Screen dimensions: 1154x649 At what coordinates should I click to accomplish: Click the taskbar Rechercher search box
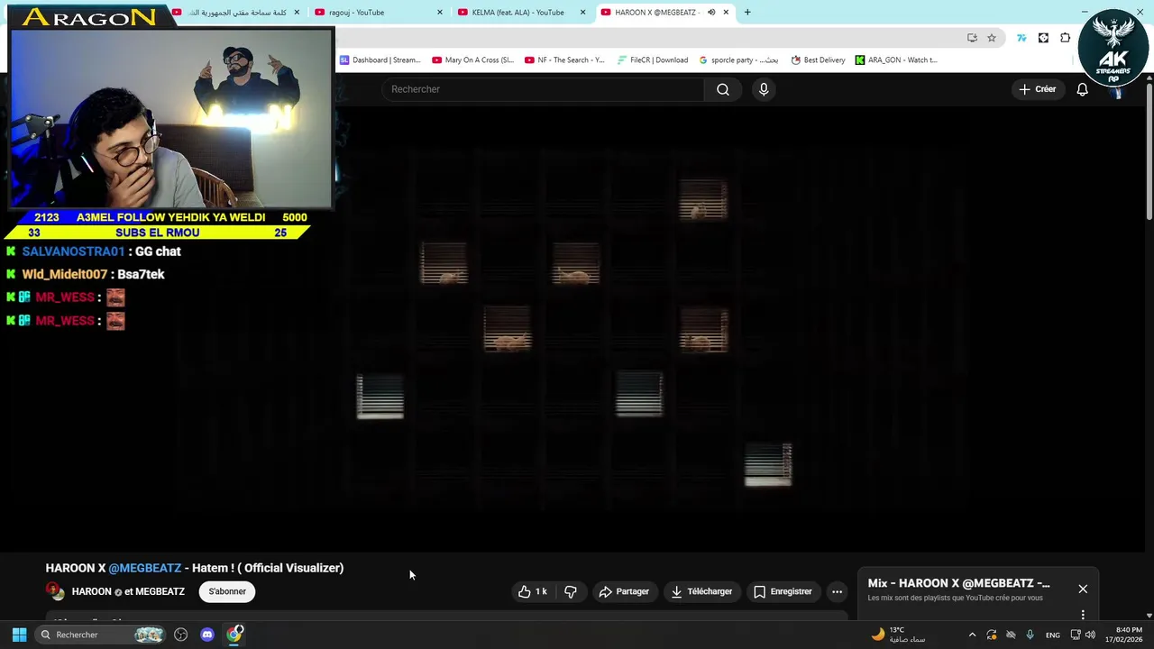101,635
